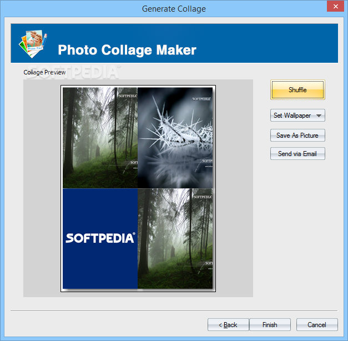Select the foggy forest photo at bottom-right of collage

point(175,239)
